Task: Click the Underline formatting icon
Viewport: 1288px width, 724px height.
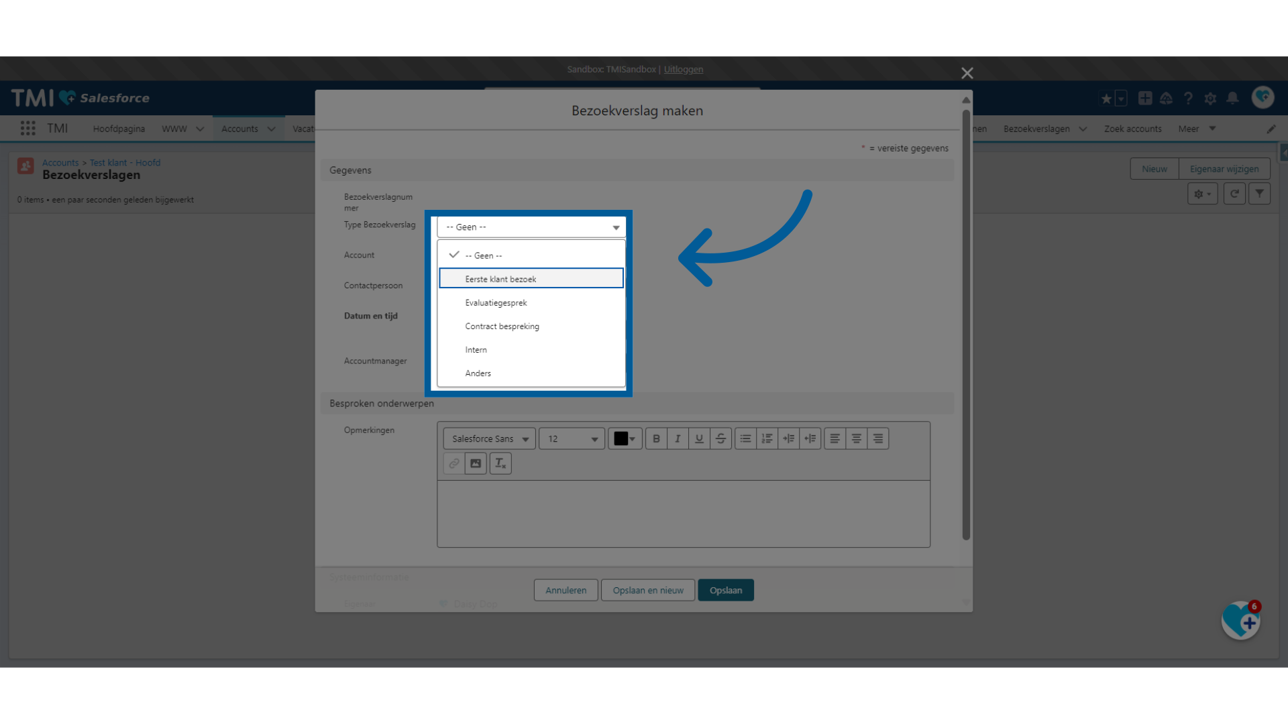Action: click(x=698, y=438)
